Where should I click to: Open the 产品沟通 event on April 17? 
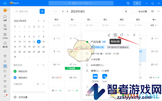tap(73, 68)
